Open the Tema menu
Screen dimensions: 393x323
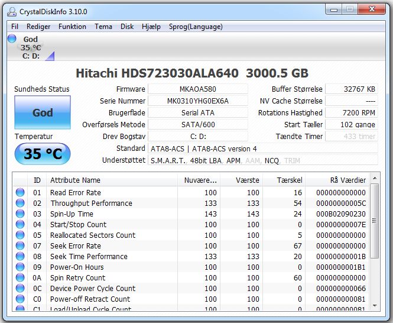(103, 27)
